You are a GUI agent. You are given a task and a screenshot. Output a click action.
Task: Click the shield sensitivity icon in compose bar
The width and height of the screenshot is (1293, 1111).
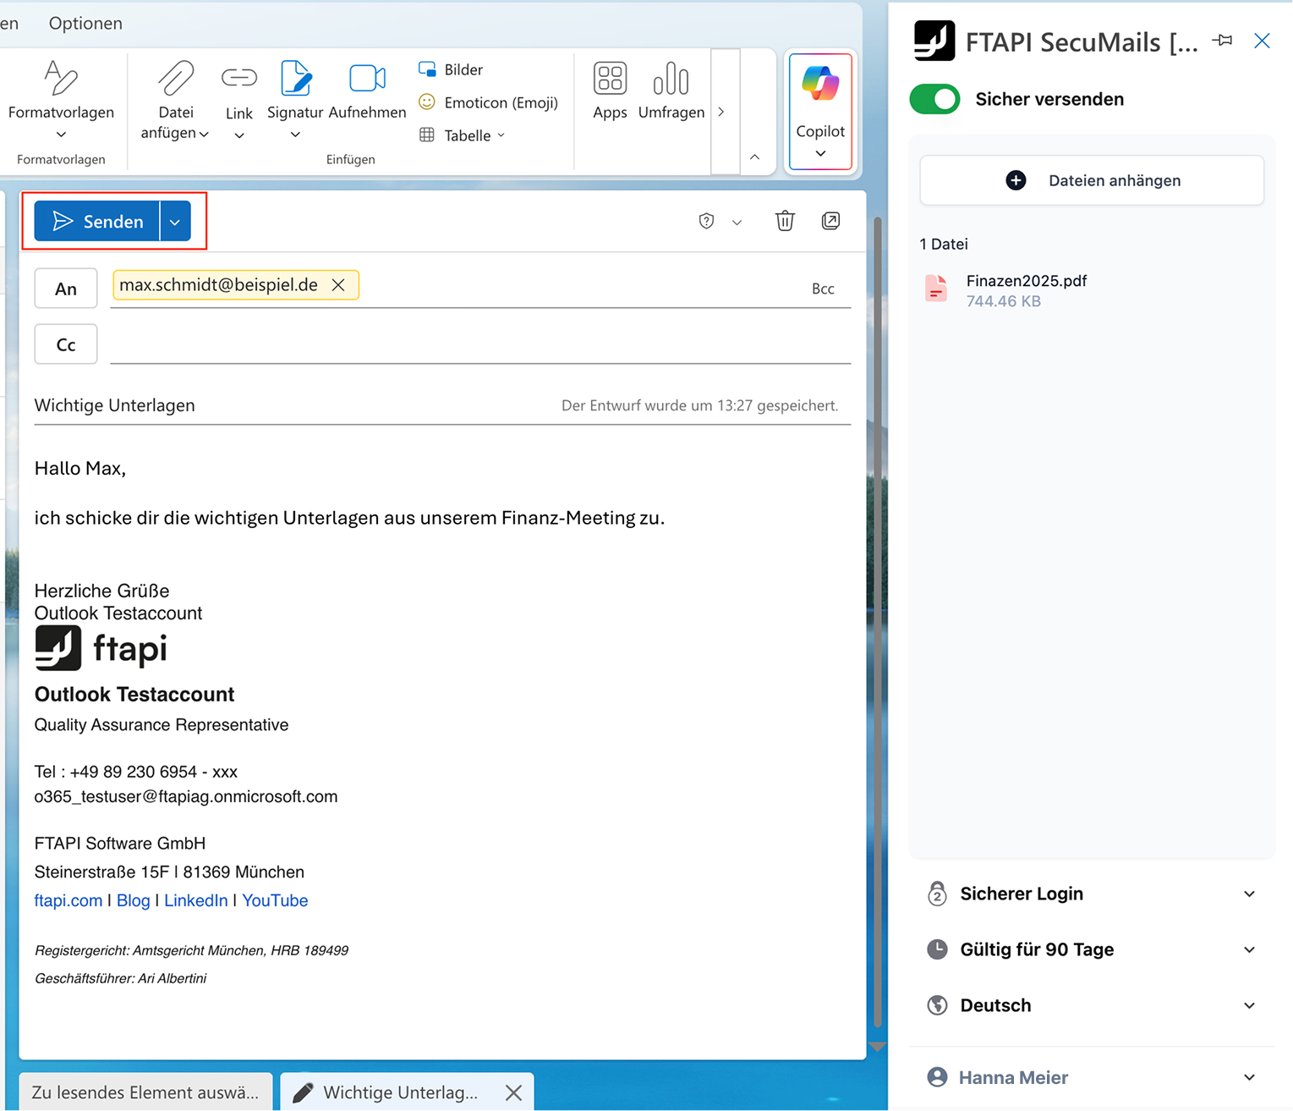707,222
